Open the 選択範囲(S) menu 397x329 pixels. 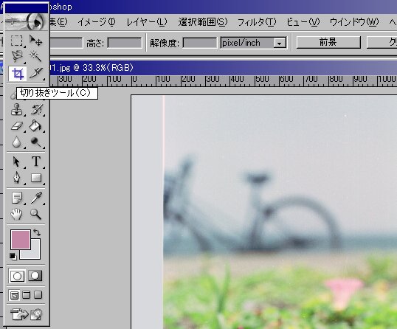point(202,22)
